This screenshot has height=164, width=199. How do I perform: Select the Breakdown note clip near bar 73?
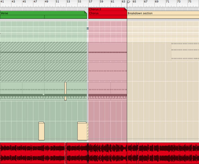[x=185, y=51]
